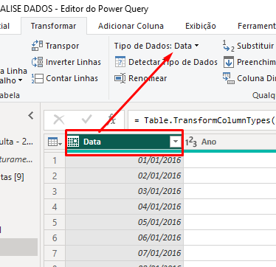
Task: Click the Renomear icon
Action: point(120,78)
